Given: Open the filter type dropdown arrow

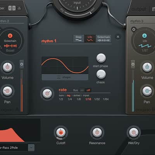Looking at the screenshot, I should 31,148.
